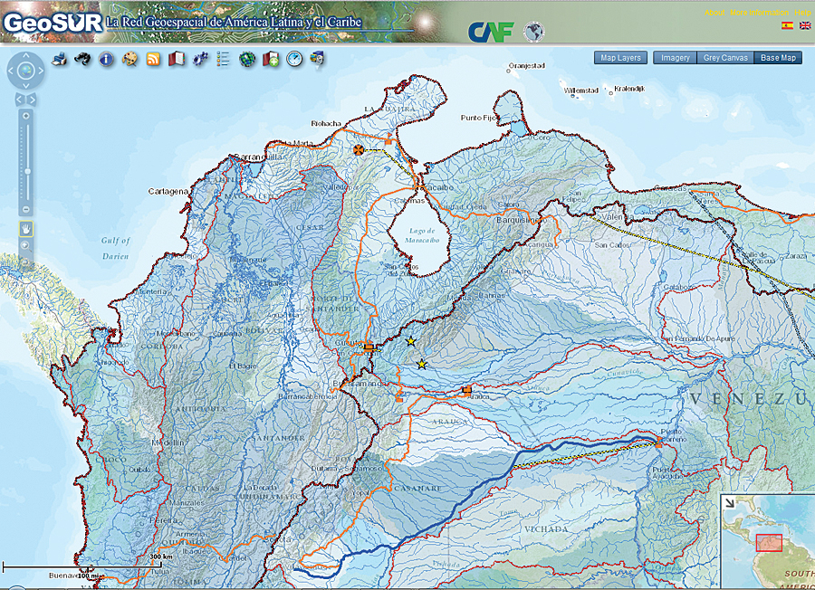Click the Punto Fijo city label
This screenshot has width=815, height=590.
pos(479,118)
